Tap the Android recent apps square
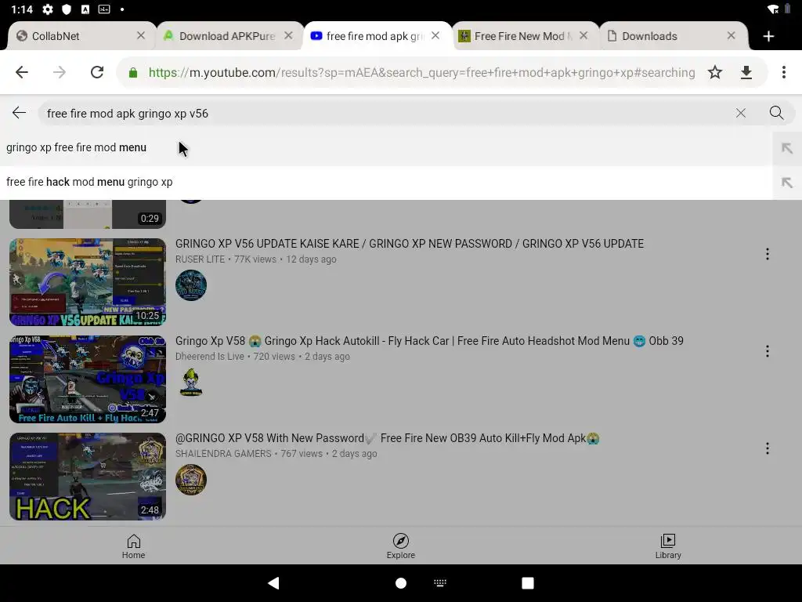This screenshot has height=602, width=802. (528, 583)
